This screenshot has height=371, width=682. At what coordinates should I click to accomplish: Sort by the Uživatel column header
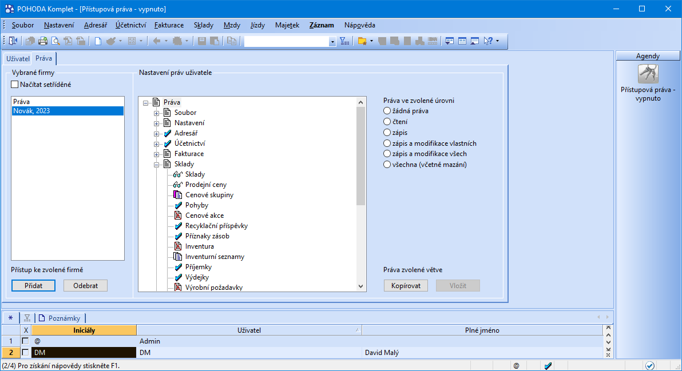tap(249, 330)
